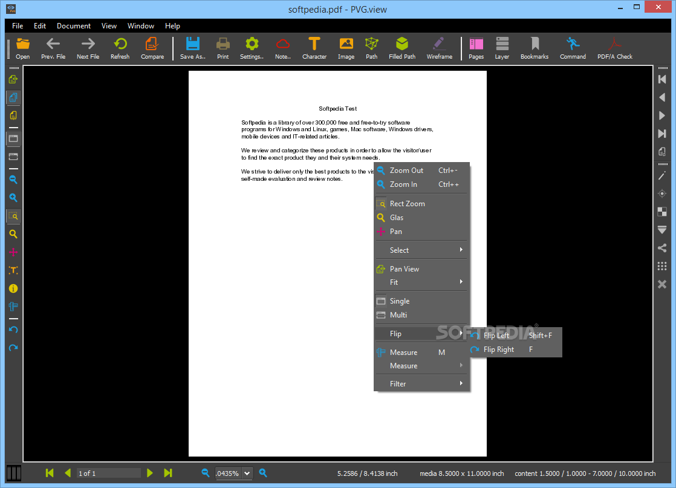Select Glas magnifier entry
Screen dimensions: 676x488
pyautogui.click(x=421, y=217)
